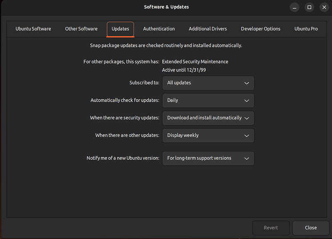332x239 pixels.
Task: Expand the Daily update check frequency dropdown
Action: pos(207,100)
